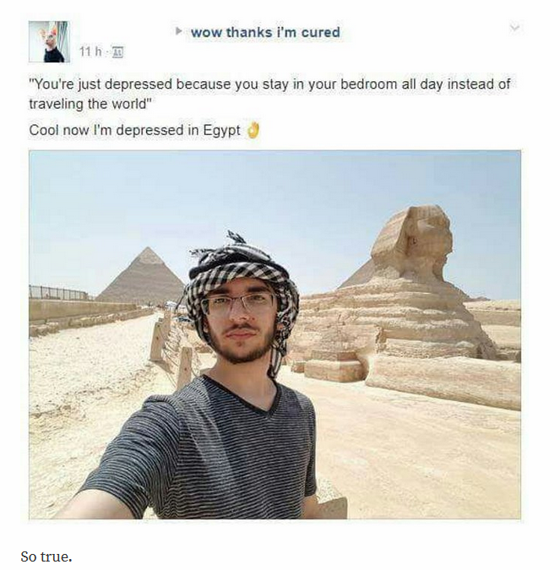Image resolution: width=560 pixels, height=570 pixels.
Task: Click the metal fence left of the pyramid
Action: tap(58, 292)
